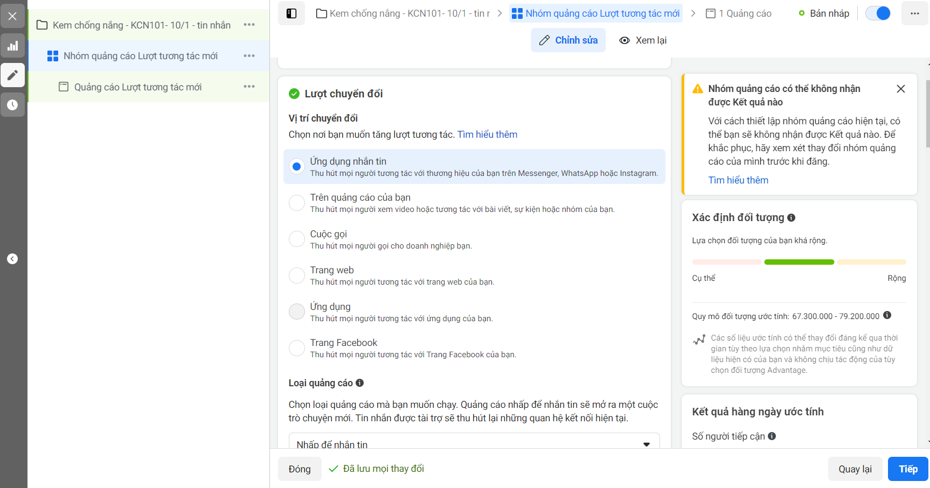Click the Tiếp button
Viewport: 930px width, 488px height.
coord(908,469)
